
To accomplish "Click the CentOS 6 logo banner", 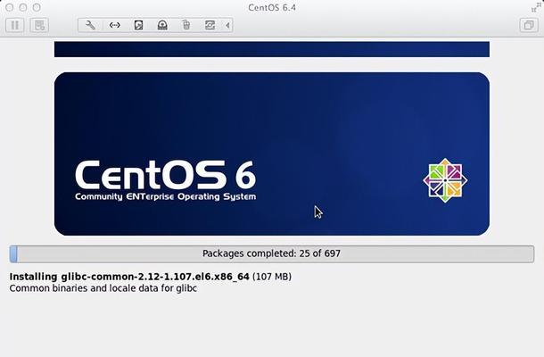I will click(x=272, y=154).
